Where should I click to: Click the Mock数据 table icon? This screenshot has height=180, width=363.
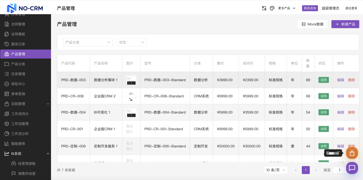point(304,24)
